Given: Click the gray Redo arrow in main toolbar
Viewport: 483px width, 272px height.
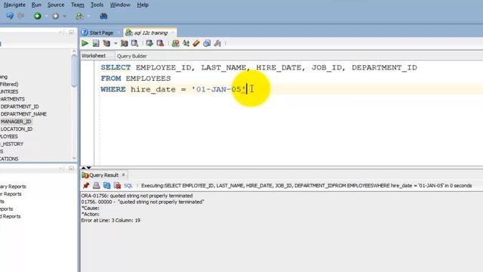Looking at the screenshot, I should 21,16.
